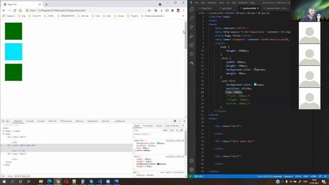
Task: Open Layout pane tab
Action: point(159,125)
